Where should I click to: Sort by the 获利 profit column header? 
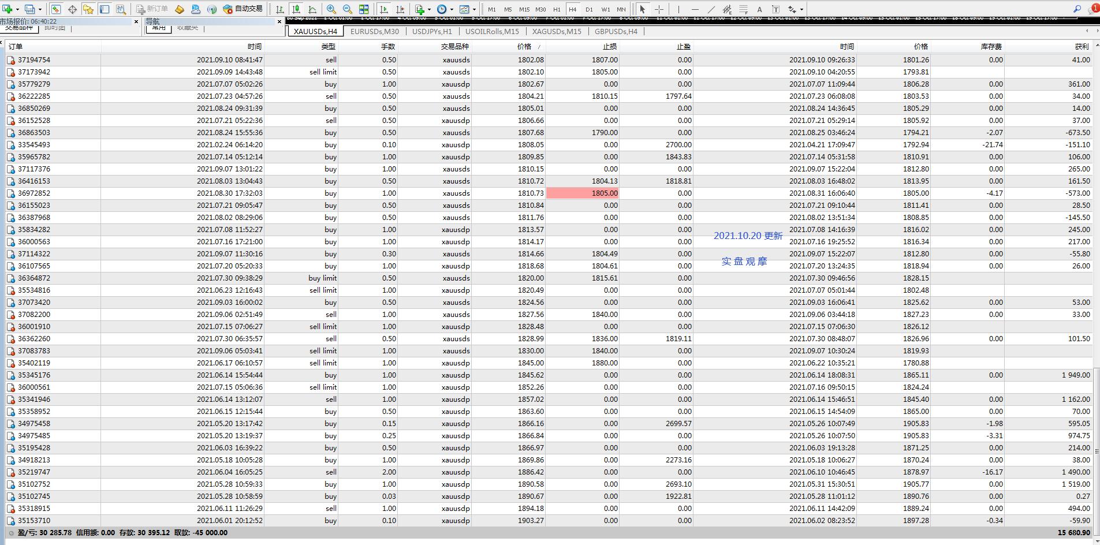point(1048,46)
